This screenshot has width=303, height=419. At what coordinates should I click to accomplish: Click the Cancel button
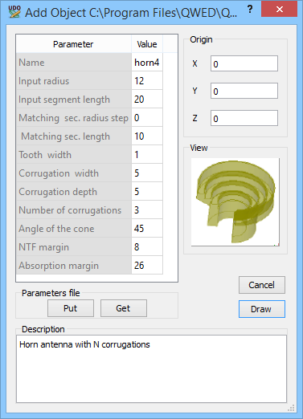[262, 285]
